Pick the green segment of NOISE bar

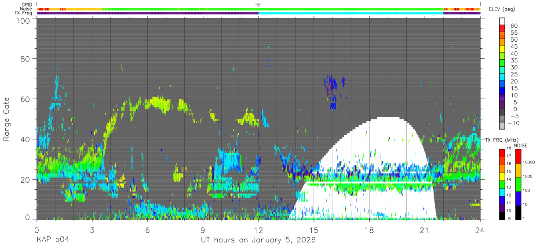[518, 184]
